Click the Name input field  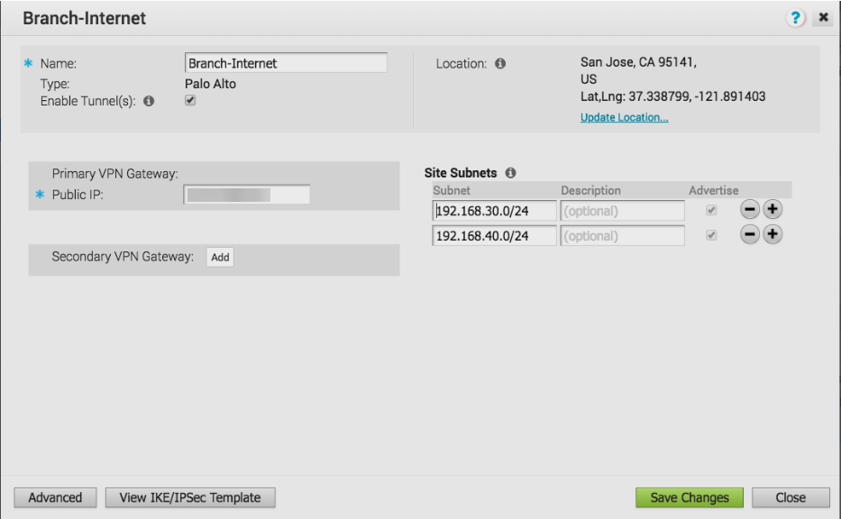click(286, 63)
